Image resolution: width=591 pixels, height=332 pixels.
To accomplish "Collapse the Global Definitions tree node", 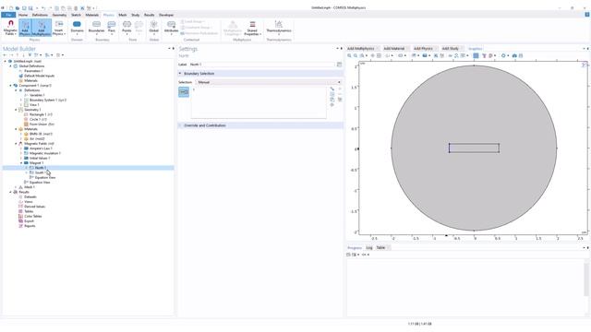I will [10, 65].
